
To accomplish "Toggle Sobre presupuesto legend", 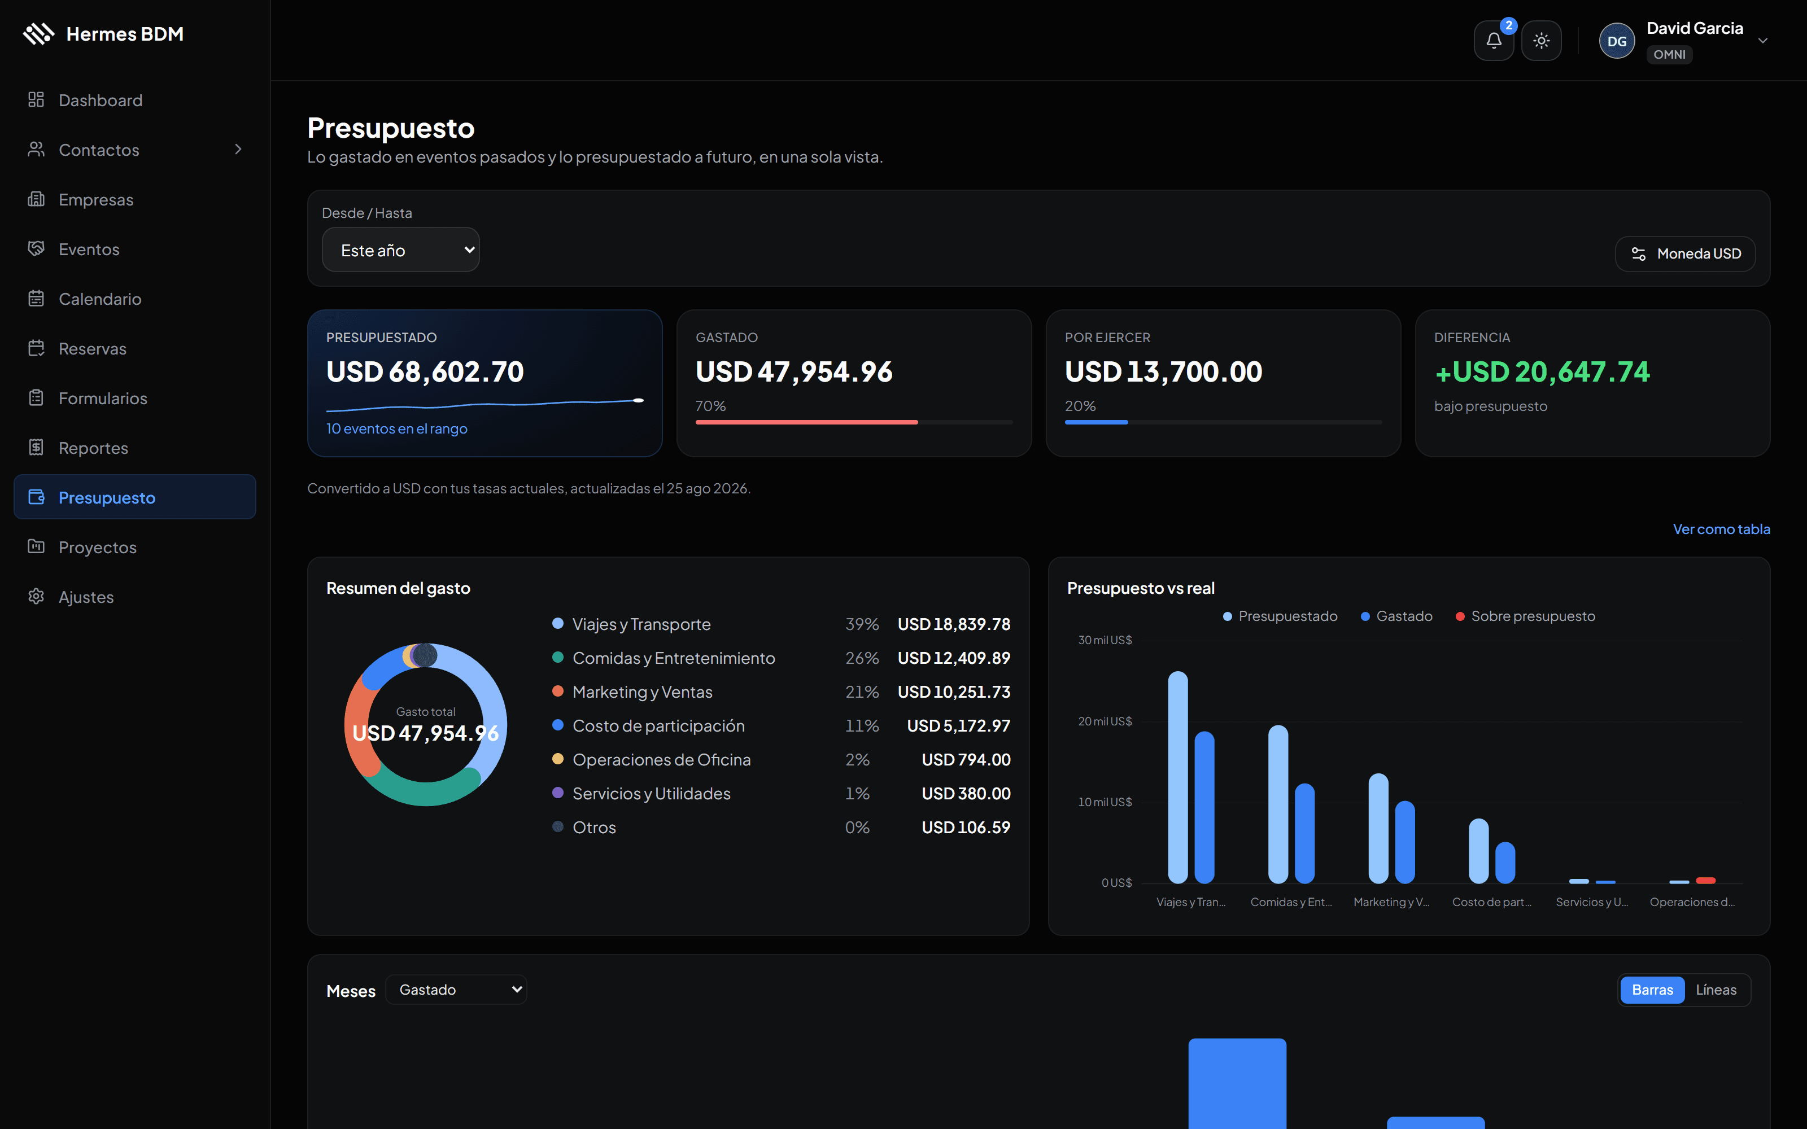I will 1525,616.
